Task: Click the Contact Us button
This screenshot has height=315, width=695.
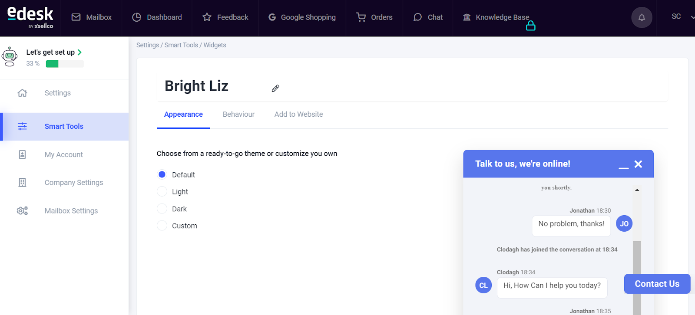Action: (657, 284)
